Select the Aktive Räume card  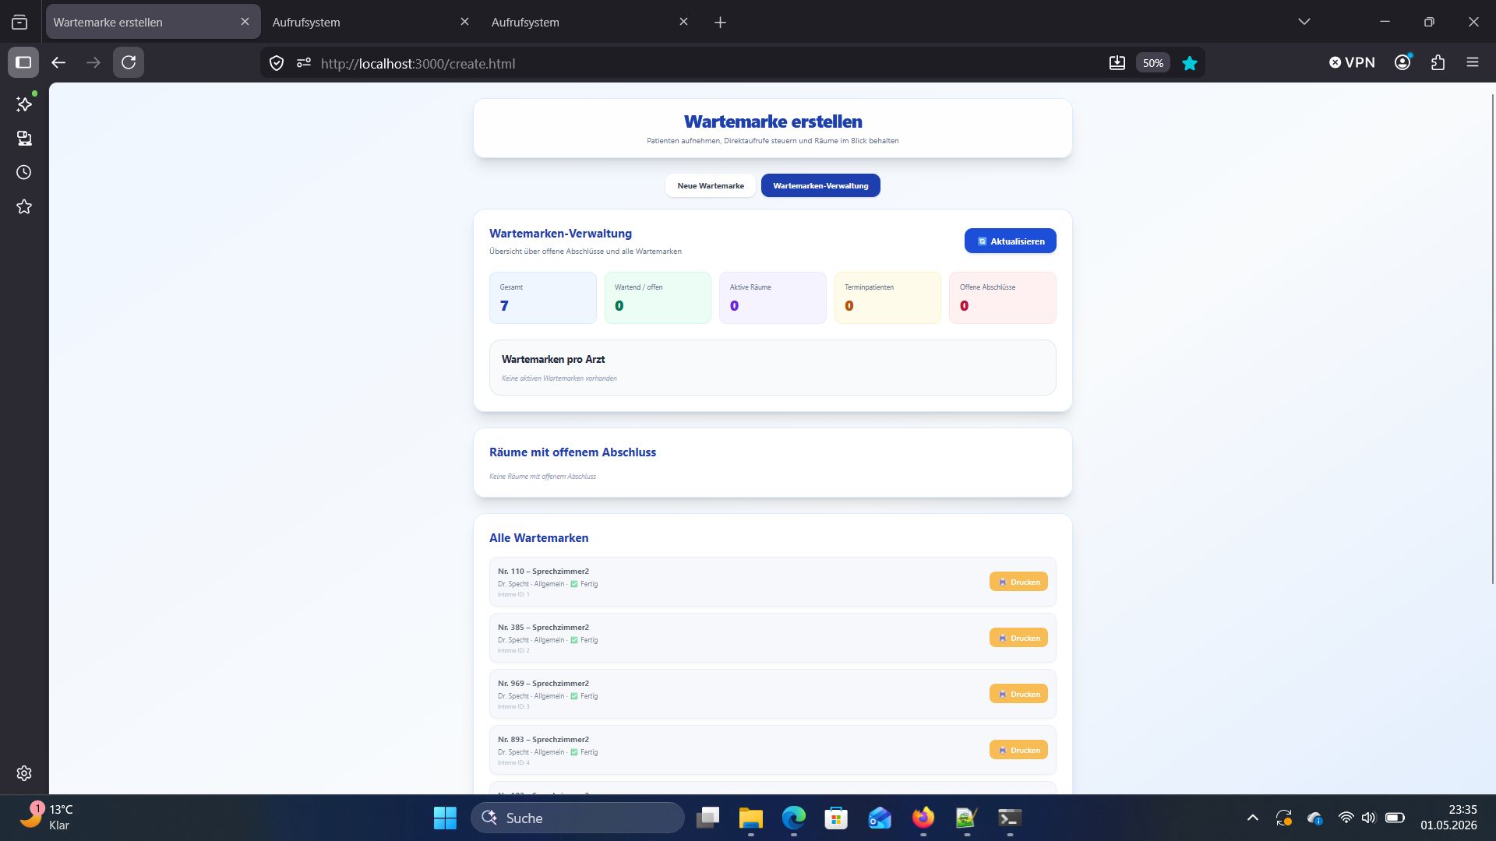(773, 297)
